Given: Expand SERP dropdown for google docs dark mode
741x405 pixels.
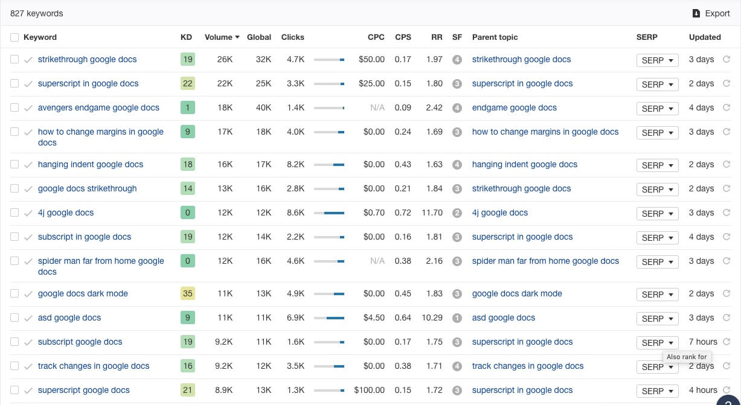Looking at the screenshot, I should click(x=657, y=295).
